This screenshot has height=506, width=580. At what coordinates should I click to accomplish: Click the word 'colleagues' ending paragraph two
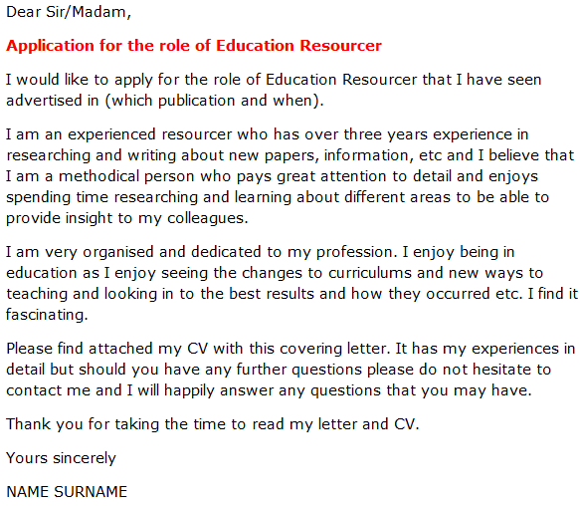pyautogui.click(x=207, y=218)
